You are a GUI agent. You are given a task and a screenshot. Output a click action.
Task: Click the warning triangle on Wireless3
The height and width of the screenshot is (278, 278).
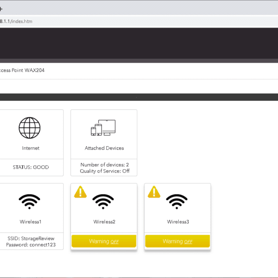click(154, 192)
